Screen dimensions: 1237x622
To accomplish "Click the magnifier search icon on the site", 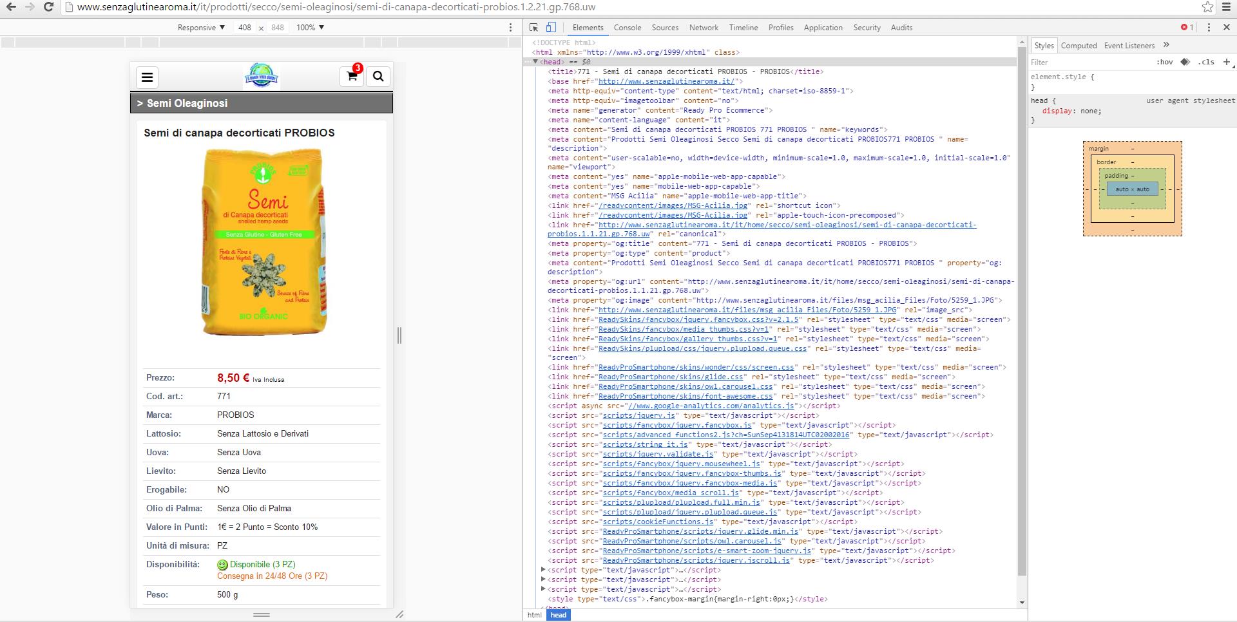I will click(x=378, y=77).
